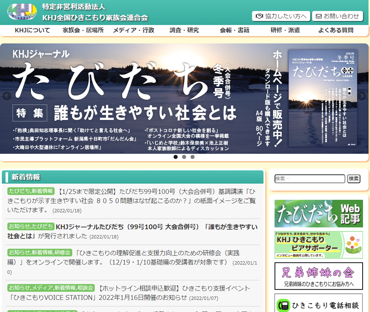370x312 pixels.
Task: Open the KHJひきこもりピアサポーター banner
Action: [x=318, y=245]
